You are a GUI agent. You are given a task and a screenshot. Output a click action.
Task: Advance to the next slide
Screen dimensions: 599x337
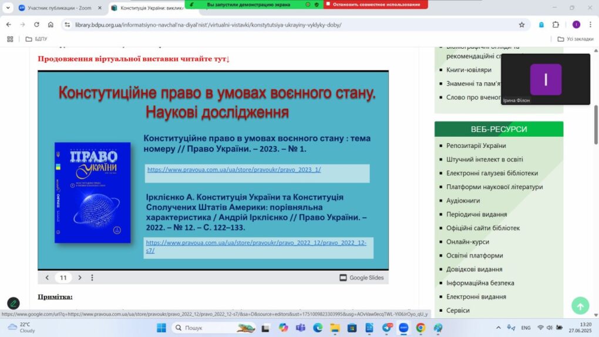[x=80, y=278]
